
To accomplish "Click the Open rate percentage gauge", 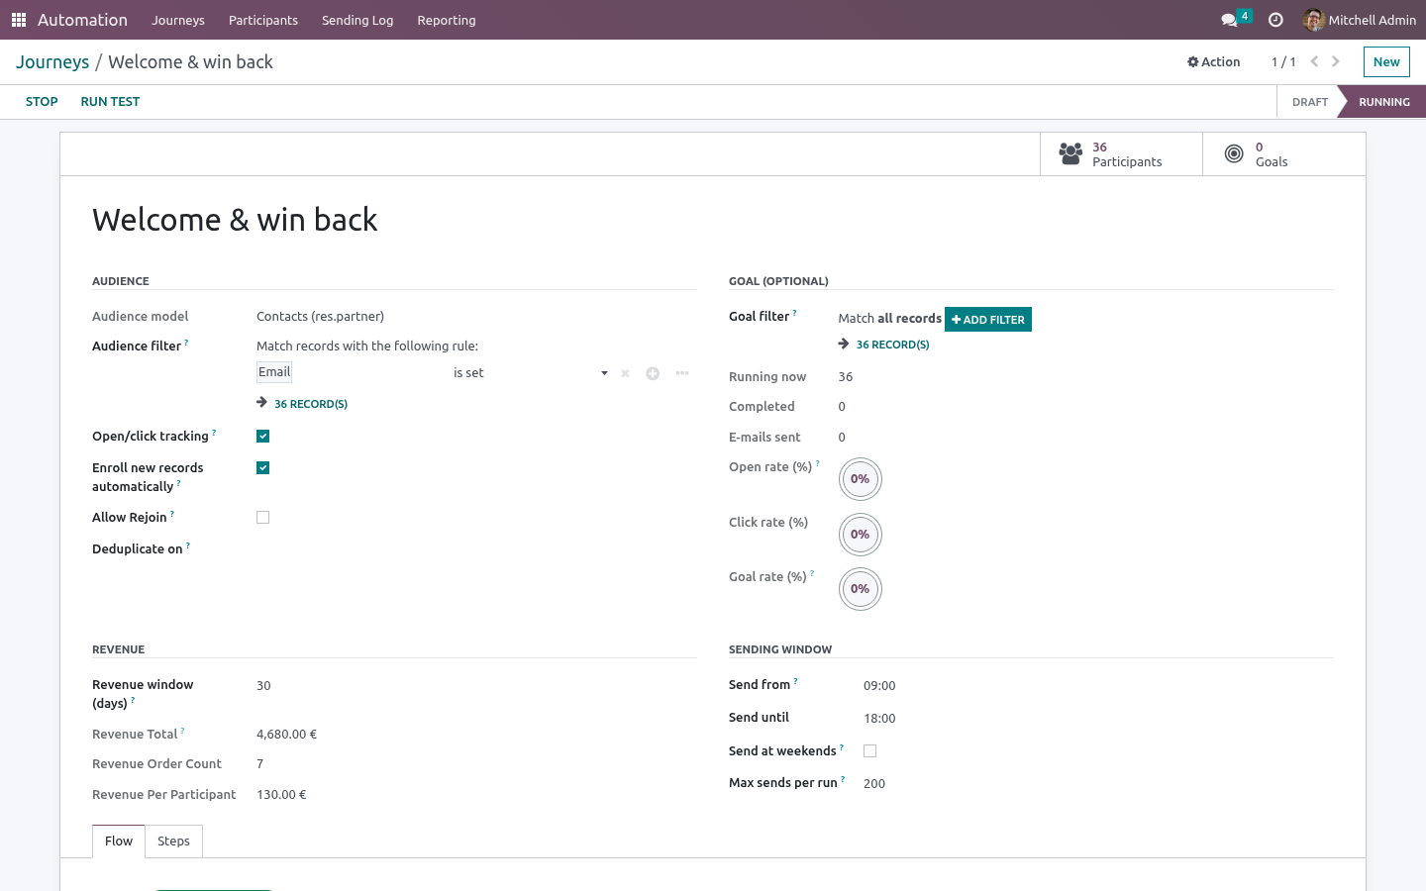I will pyautogui.click(x=861, y=479).
